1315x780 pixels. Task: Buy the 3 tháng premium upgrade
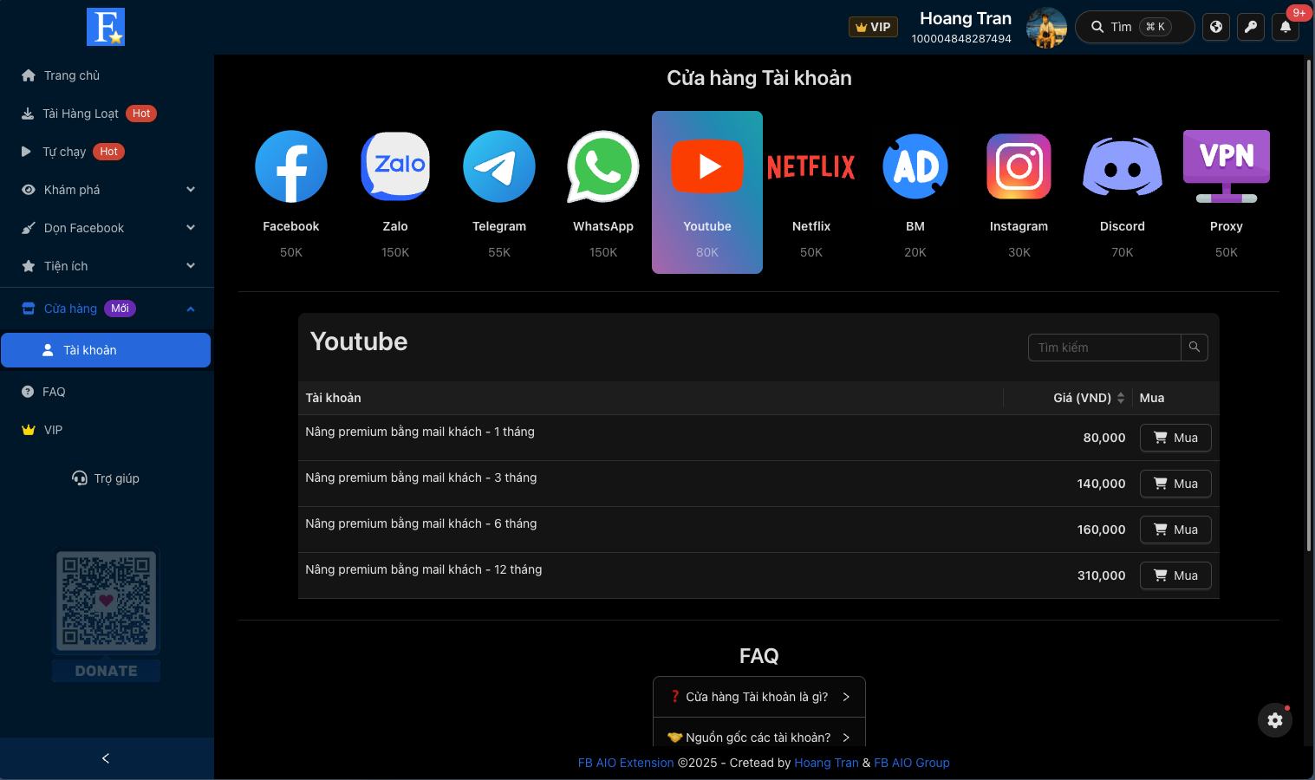1175,484
